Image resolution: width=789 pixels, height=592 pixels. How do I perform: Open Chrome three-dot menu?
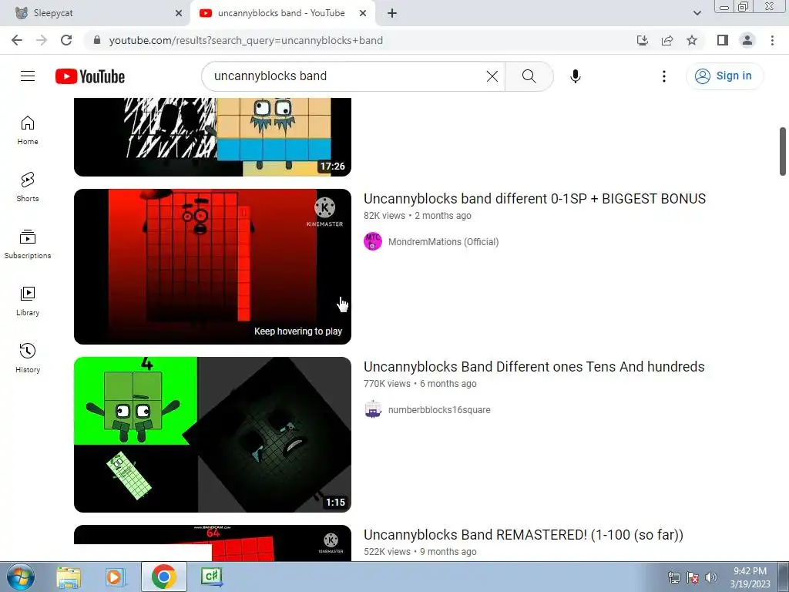point(772,40)
